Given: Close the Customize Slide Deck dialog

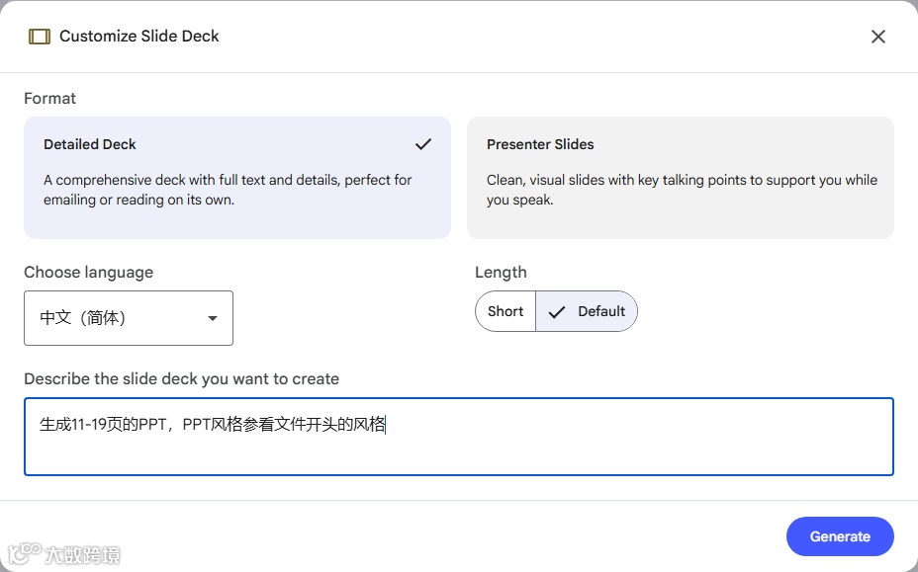Looking at the screenshot, I should tap(877, 37).
